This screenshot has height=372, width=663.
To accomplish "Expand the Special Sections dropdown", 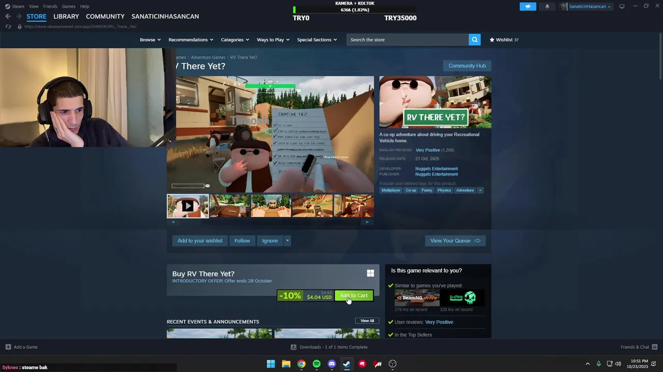I will click(317, 40).
